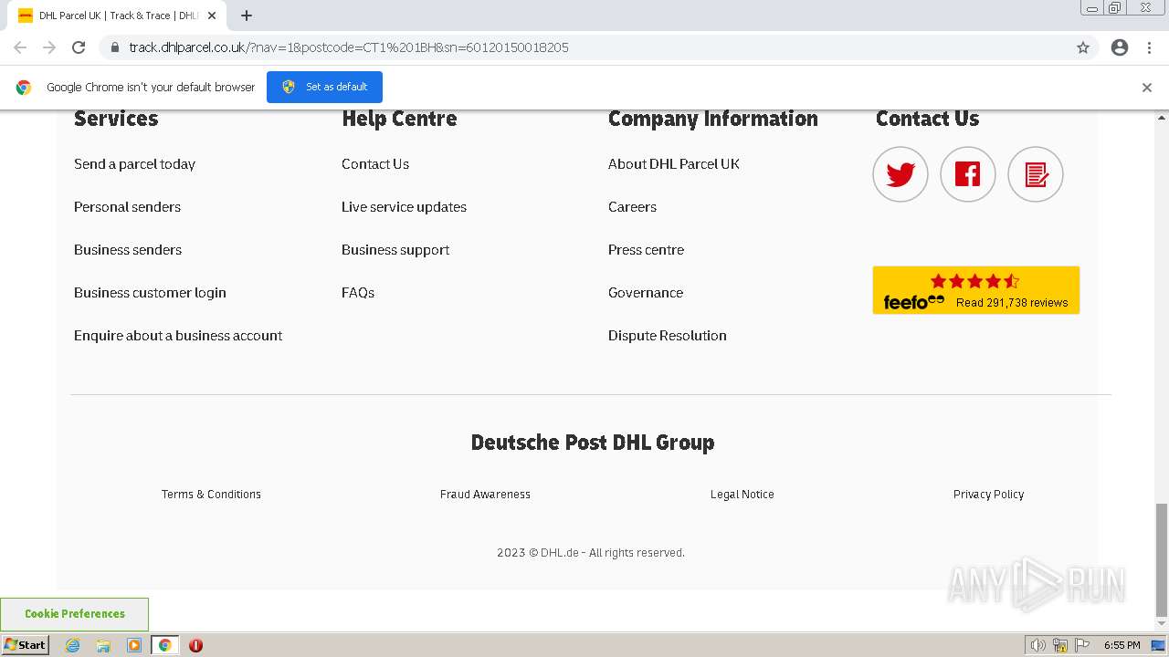Open FAQs link

pyautogui.click(x=358, y=293)
